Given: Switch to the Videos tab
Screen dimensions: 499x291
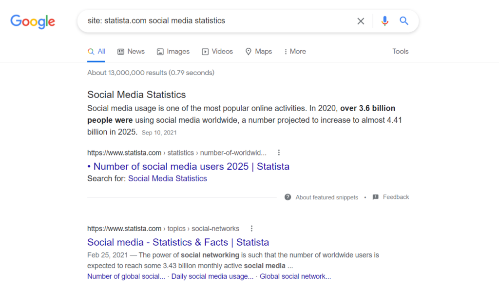Looking at the screenshot, I should (217, 51).
